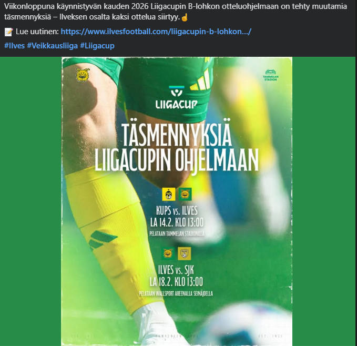The width and height of the screenshot is (357, 346).
Task: Click the Ilves lynx logo in poster's top-left corner
Action: 83,75
